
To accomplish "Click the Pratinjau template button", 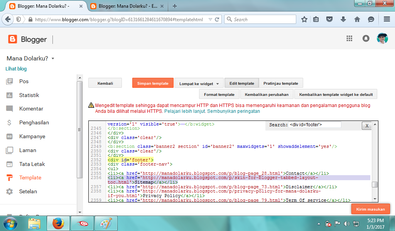I will click(x=281, y=83).
